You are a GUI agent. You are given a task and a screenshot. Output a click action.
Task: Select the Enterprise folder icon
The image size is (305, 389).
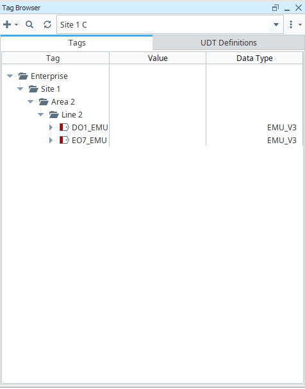click(x=23, y=76)
